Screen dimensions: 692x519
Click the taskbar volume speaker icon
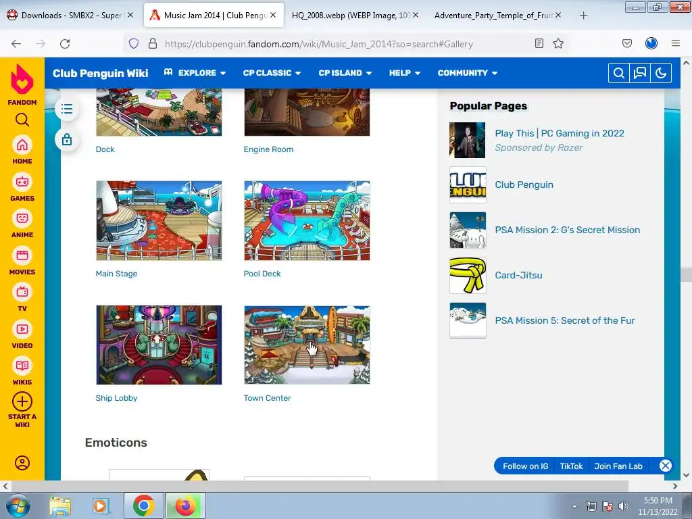point(624,506)
